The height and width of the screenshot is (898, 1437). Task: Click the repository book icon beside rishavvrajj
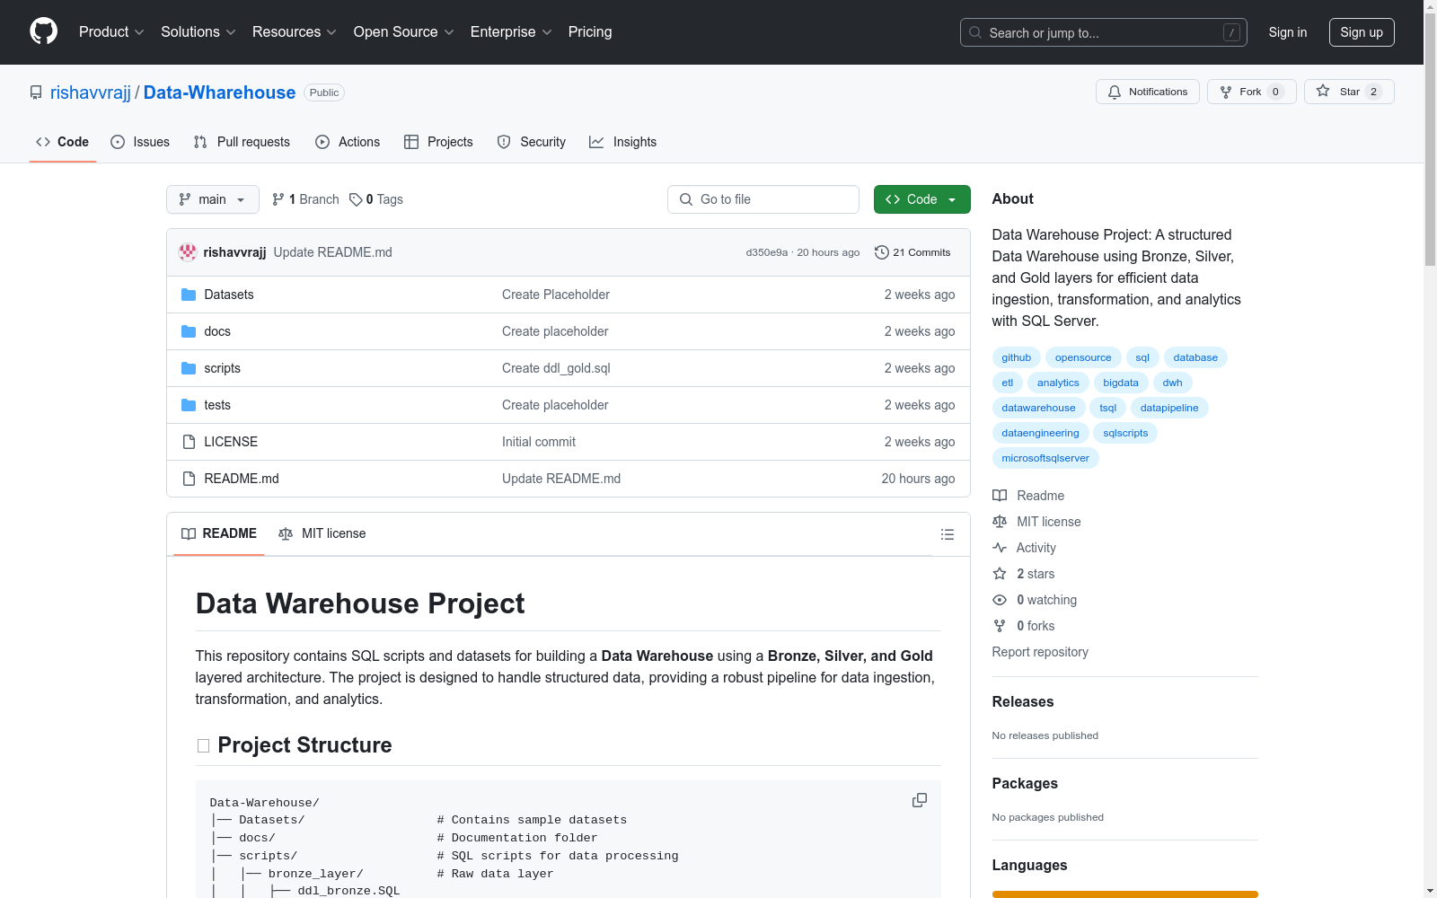[36, 92]
